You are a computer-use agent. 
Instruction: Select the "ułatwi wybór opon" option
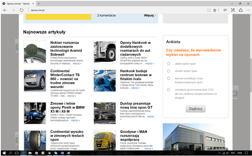coord(169,64)
